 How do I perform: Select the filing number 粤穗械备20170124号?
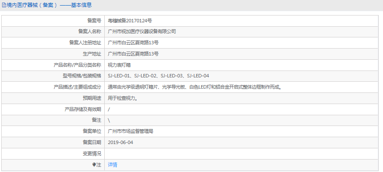[130, 21]
